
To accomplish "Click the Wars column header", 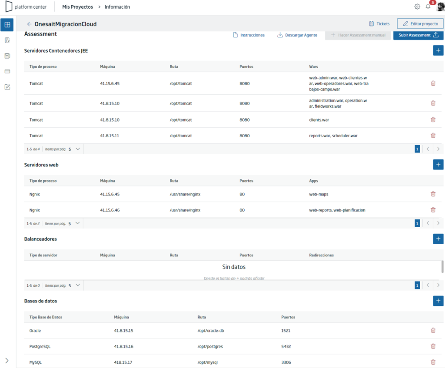I will 314,66.
